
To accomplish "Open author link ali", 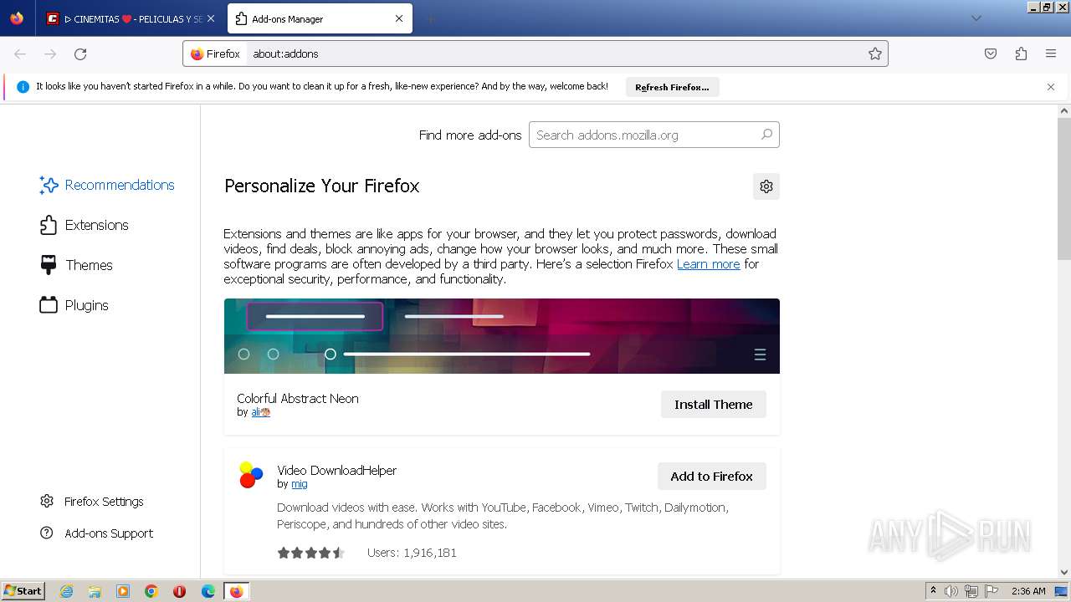I will point(260,412).
